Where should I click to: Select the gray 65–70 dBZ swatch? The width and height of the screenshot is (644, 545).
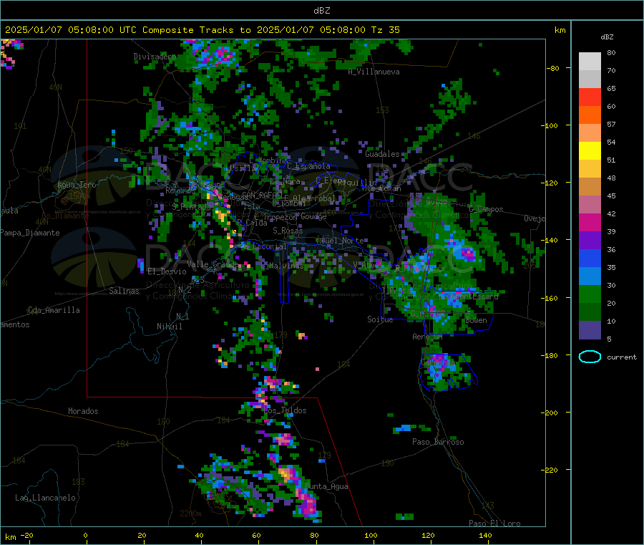pos(590,79)
